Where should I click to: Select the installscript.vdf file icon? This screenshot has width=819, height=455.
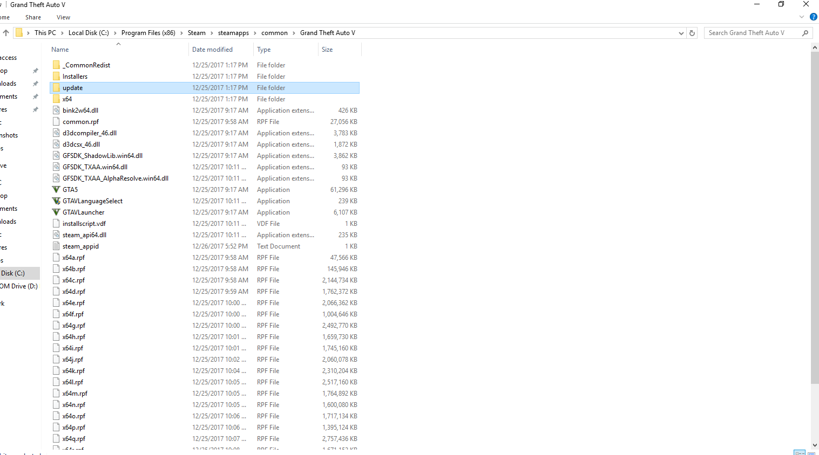[56, 223]
